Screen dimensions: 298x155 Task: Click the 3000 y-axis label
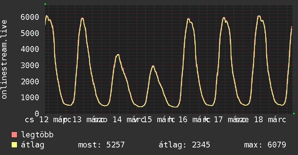(30, 65)
